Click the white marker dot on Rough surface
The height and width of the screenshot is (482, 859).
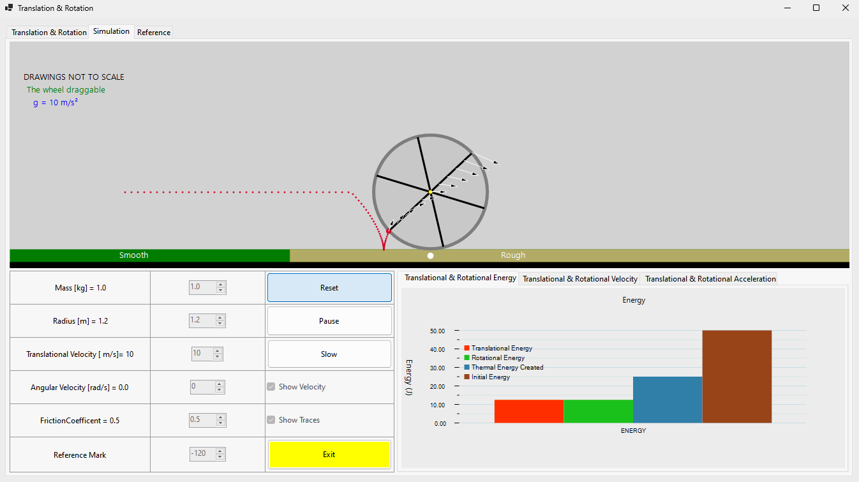pyautogui.click(x=431, y=255)
